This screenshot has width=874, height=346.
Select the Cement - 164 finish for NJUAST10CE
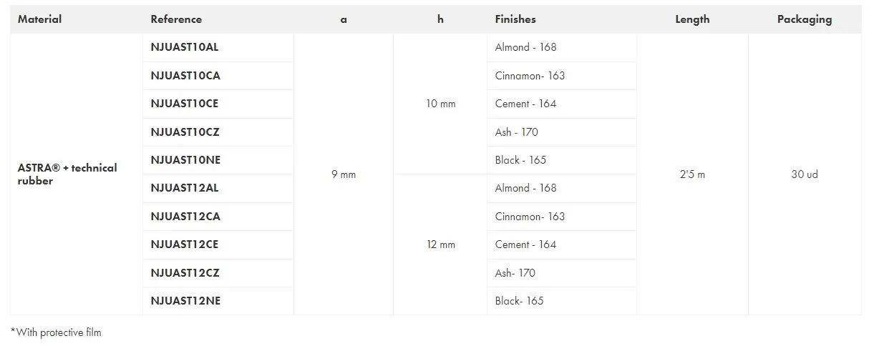pyautogui.click(x=525, y=104)
